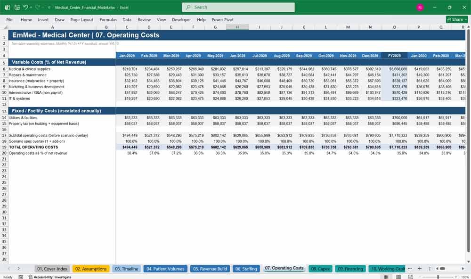Switch to 02. Assumptions sheet
Viewport: 471px width, 279px height.
coord(91,269)
